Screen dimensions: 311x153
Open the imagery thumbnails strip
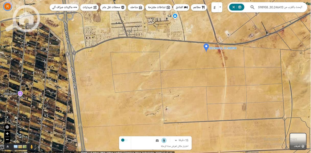point(20,147)
